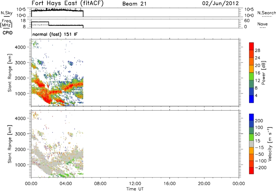Click the 4000 tick on the power panel

pos(20,47)
